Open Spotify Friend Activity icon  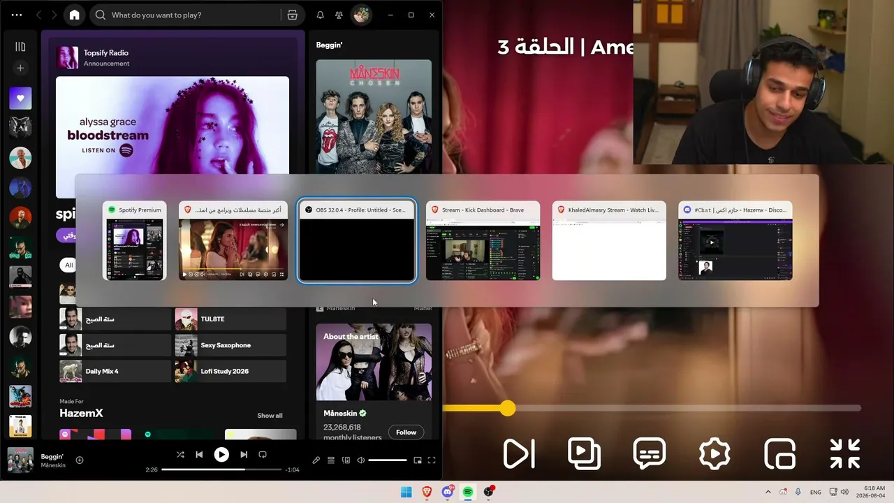pyautogui.click(x=339, y=15)
